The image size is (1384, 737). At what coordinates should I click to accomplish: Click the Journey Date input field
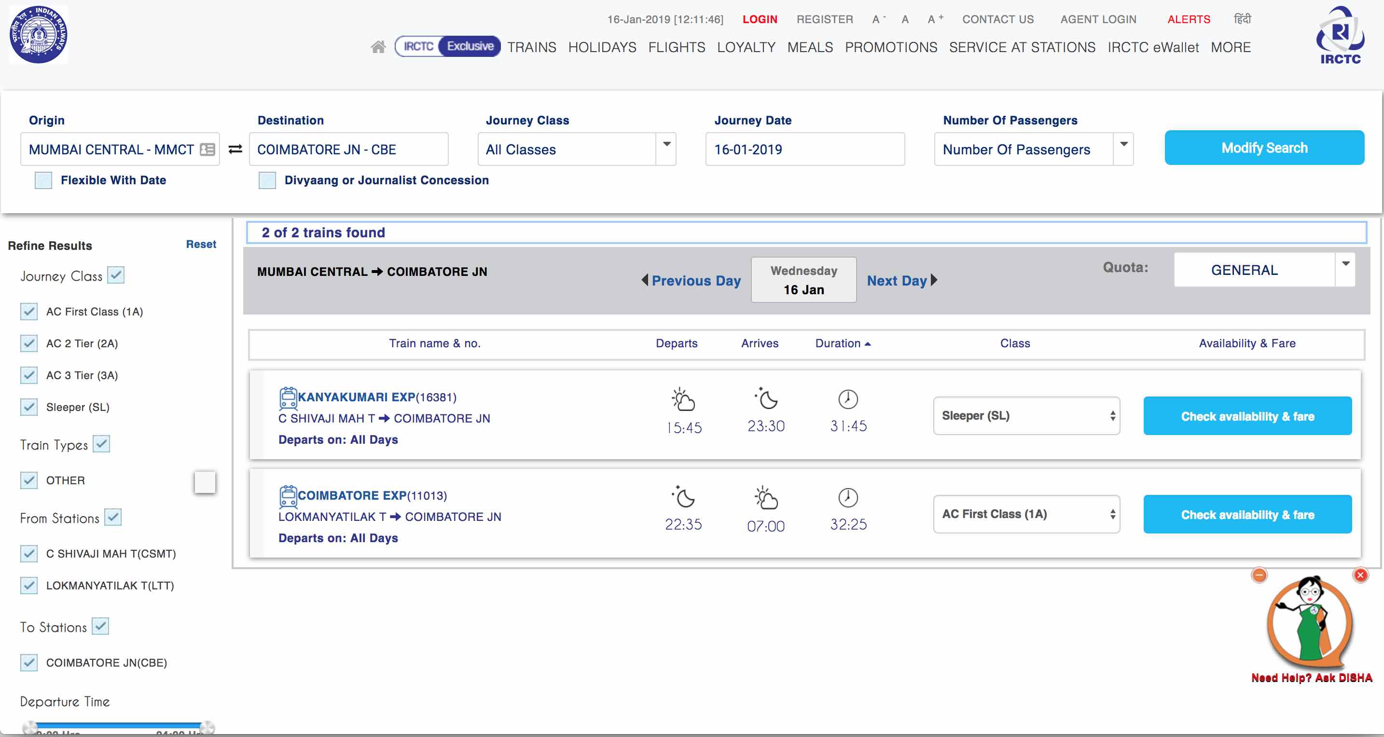[x=804, y=149]
